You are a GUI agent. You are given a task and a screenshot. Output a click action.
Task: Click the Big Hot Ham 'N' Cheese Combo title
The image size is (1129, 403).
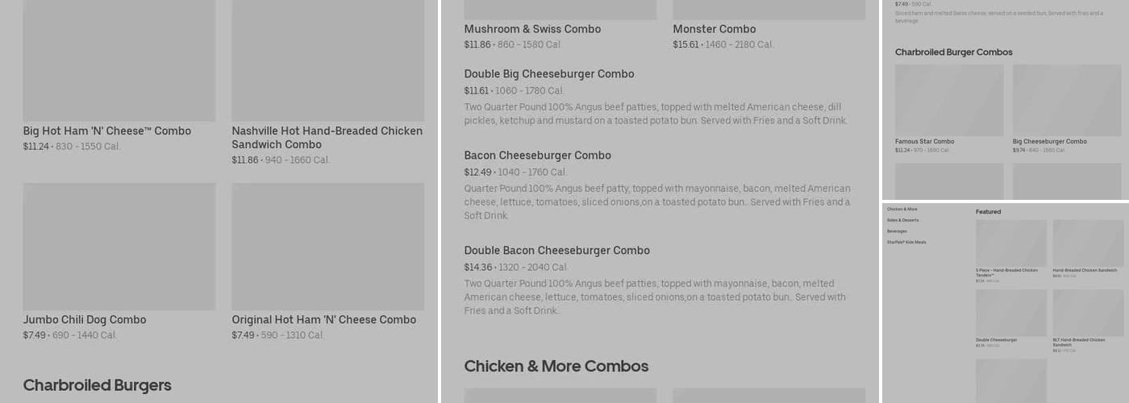(x=106, y=131)
